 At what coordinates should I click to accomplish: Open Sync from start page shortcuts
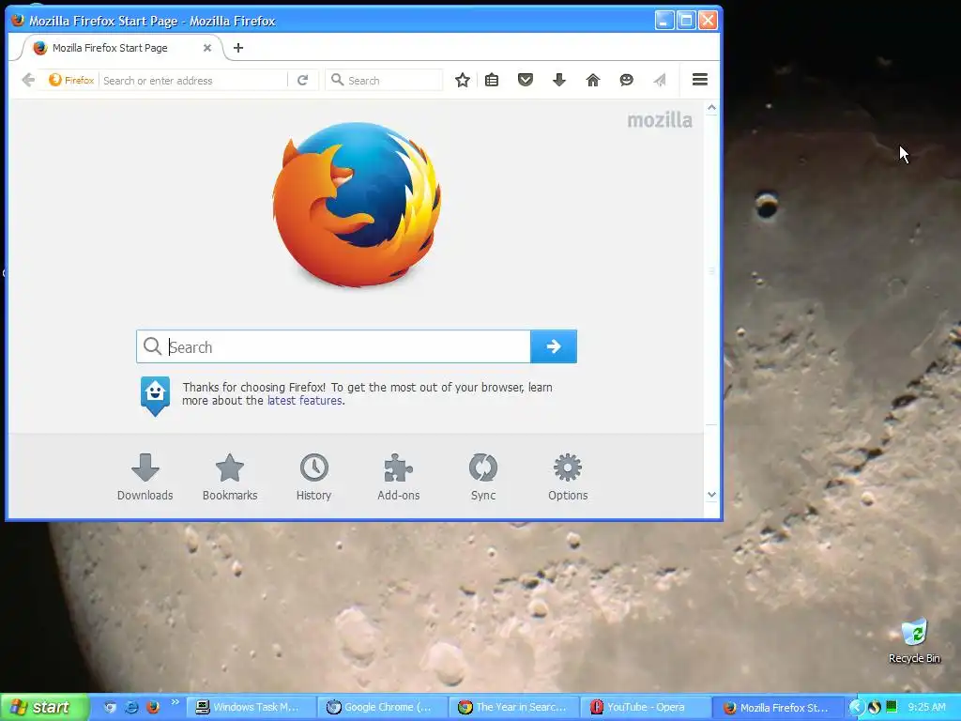point(483,478)
